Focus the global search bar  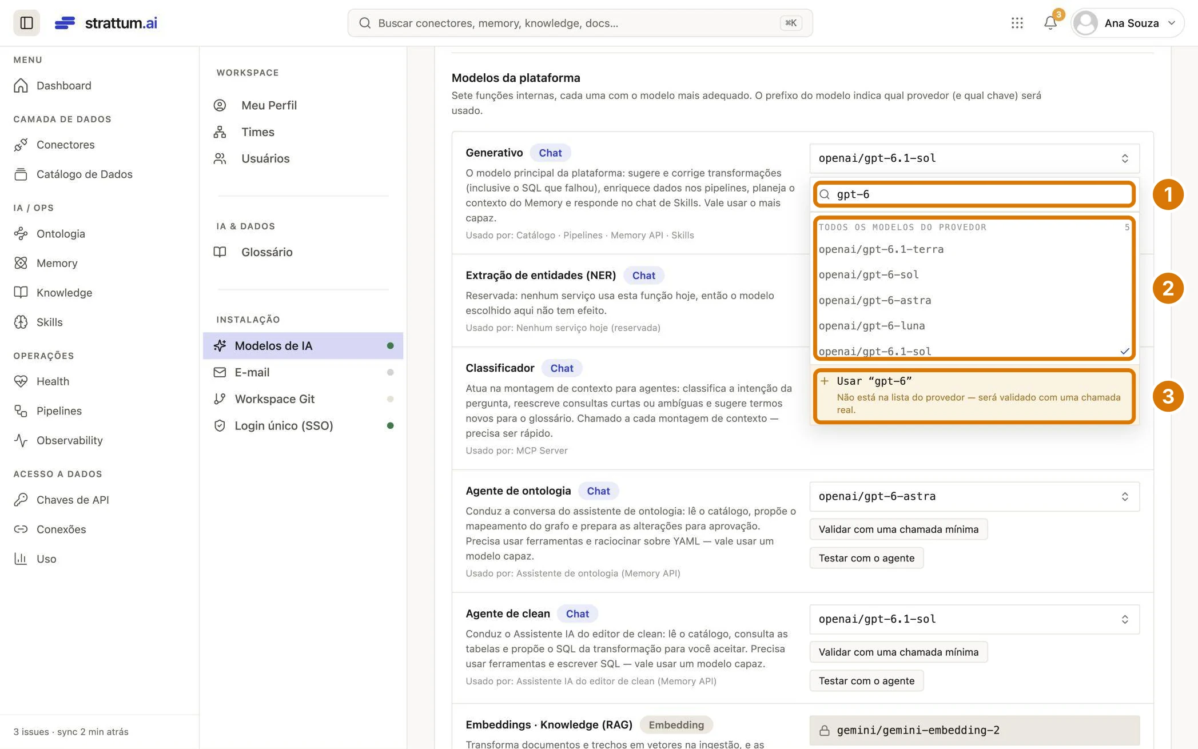click(x=580, y=23)
